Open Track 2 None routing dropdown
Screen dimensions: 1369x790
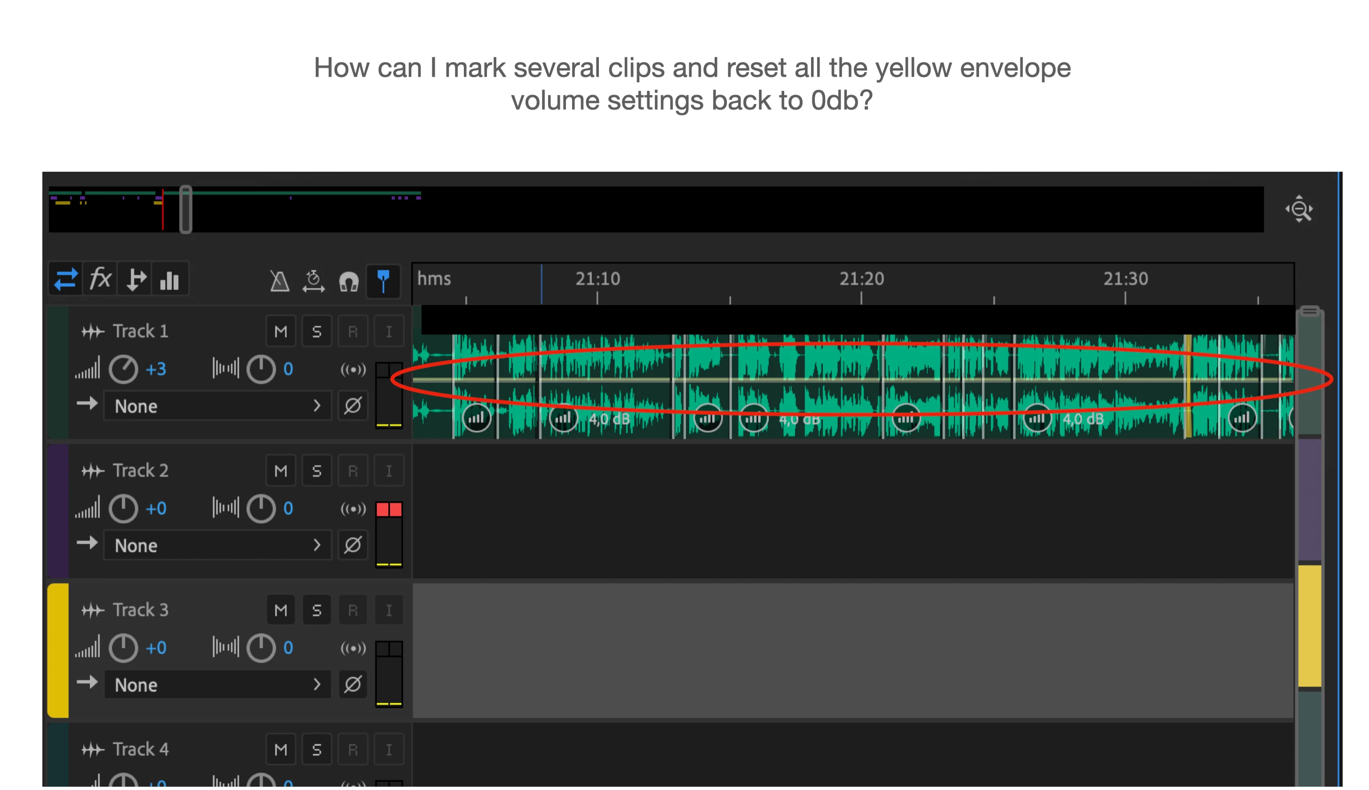tap(217, 545)
